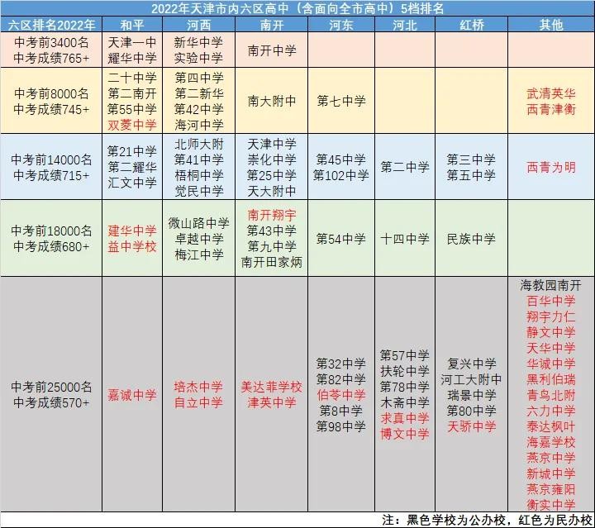The width and height of the screenshot is (595, 528).
Task: Click the table title about 2022年天津市内六区高中
Action: pos(297,8)
